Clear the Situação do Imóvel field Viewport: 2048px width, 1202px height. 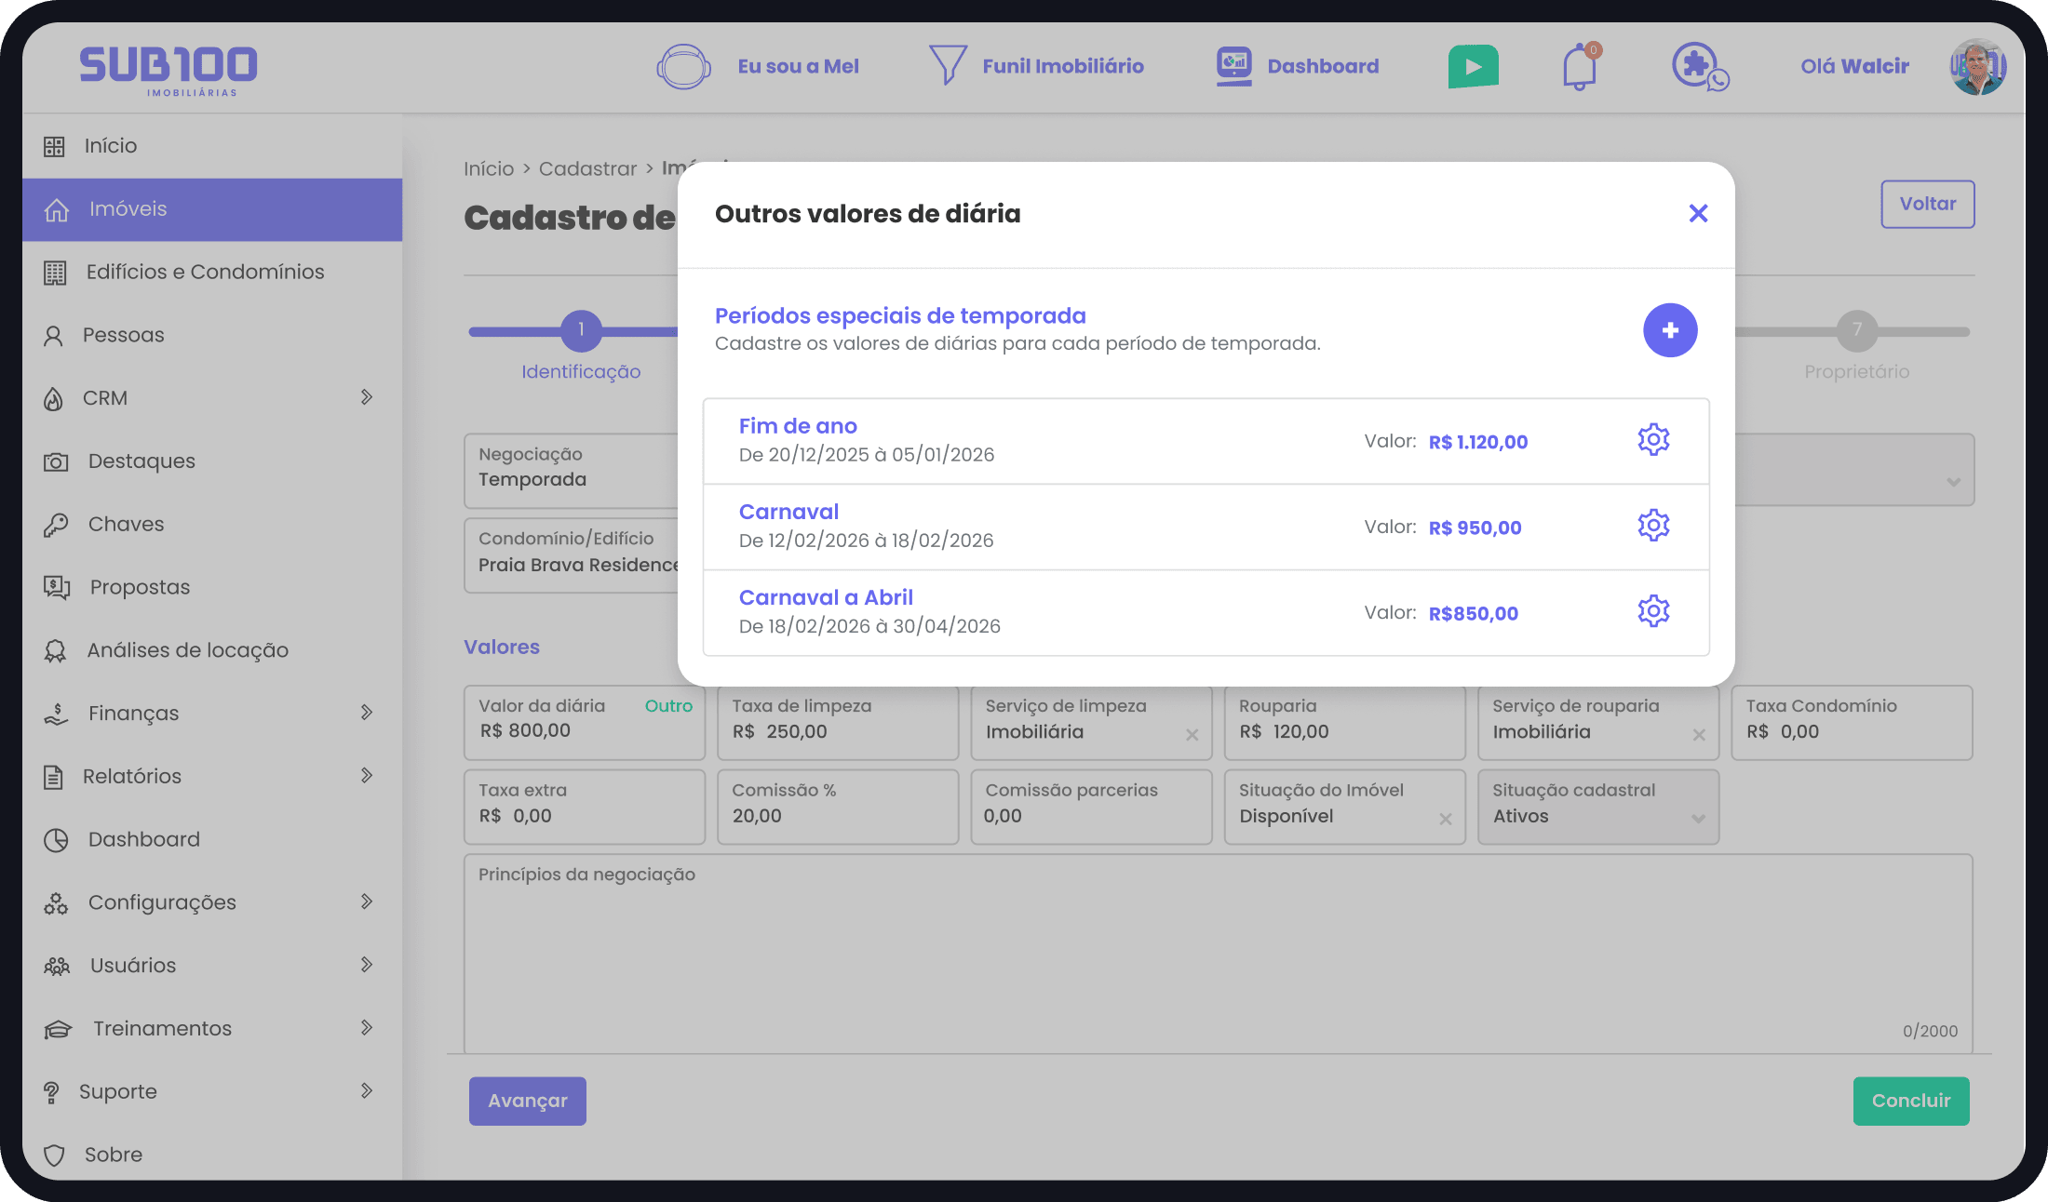pyautogui.click(x=1445, y=820)
